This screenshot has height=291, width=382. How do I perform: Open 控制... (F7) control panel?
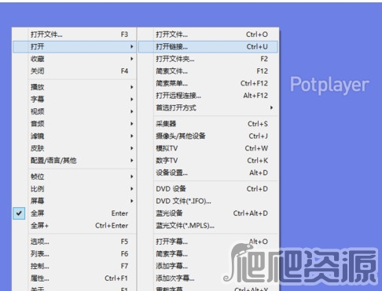pos(75,266)
